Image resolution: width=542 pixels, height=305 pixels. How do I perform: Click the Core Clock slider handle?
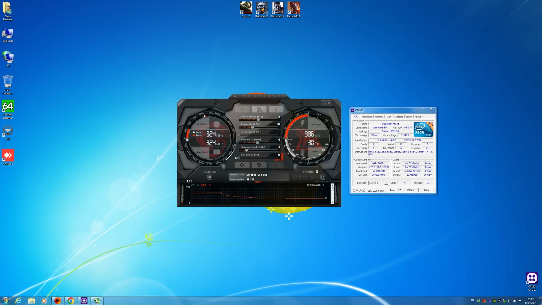pos(257,143)
